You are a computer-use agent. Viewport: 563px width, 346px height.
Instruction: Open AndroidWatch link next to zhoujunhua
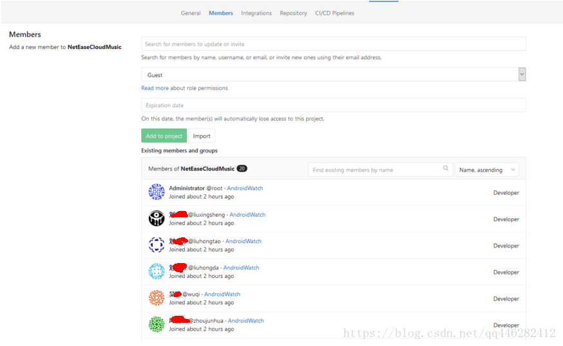pos(246,321)
